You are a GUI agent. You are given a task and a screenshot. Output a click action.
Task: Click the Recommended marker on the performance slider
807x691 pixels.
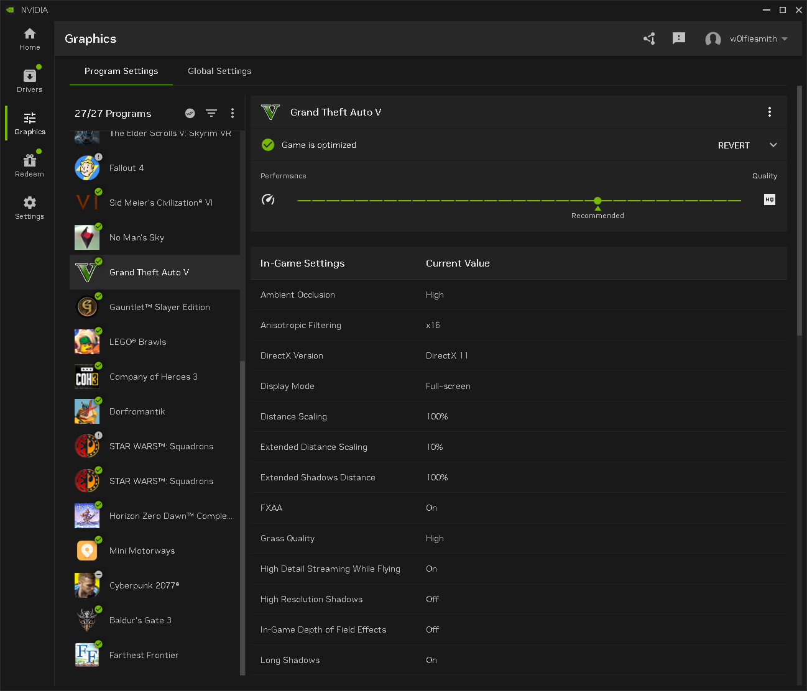[x=597, y=200]
